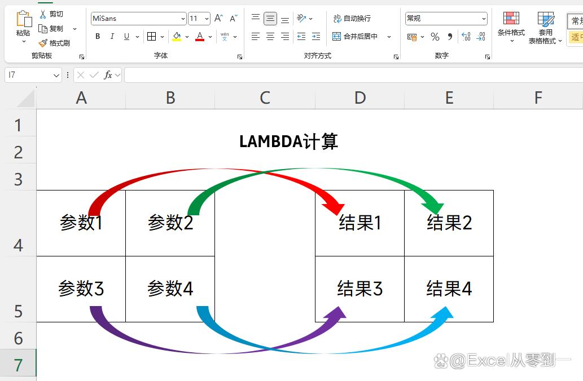The width and height of the screenshot is (583, 381).
Task: Click the cell containing 参数1
Action: click(81, 223)
